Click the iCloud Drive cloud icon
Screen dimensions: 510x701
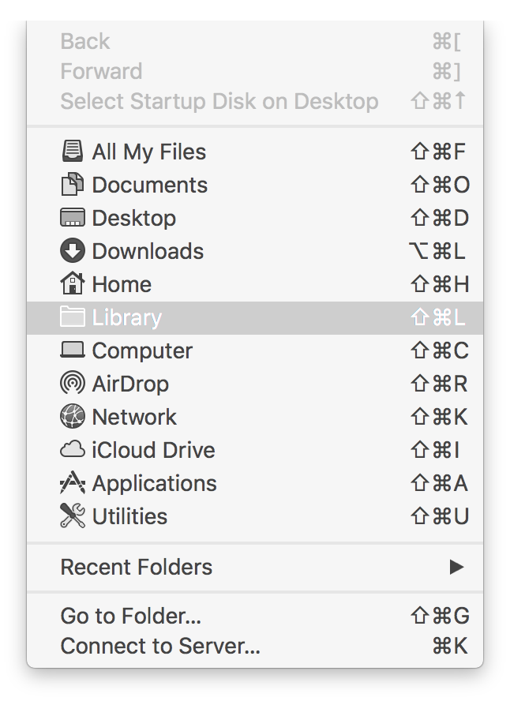(72, 449)
